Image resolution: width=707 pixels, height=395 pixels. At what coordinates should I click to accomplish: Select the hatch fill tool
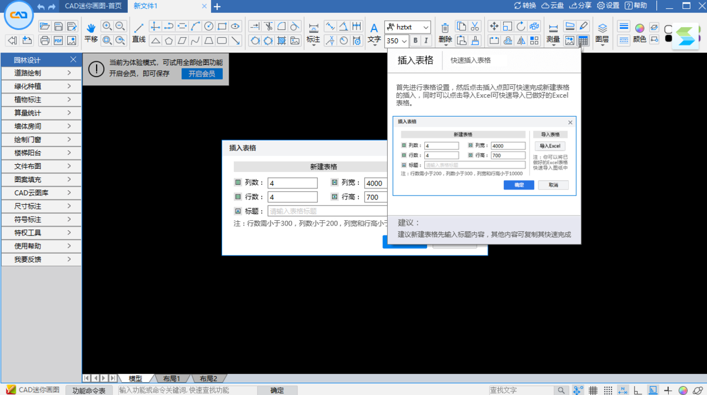pos(282,41)
